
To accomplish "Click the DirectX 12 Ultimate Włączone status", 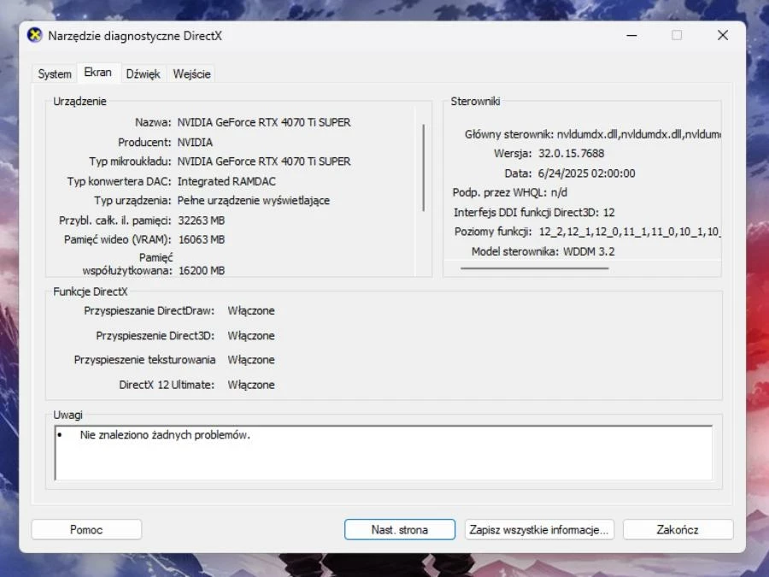I will (251, 385).
